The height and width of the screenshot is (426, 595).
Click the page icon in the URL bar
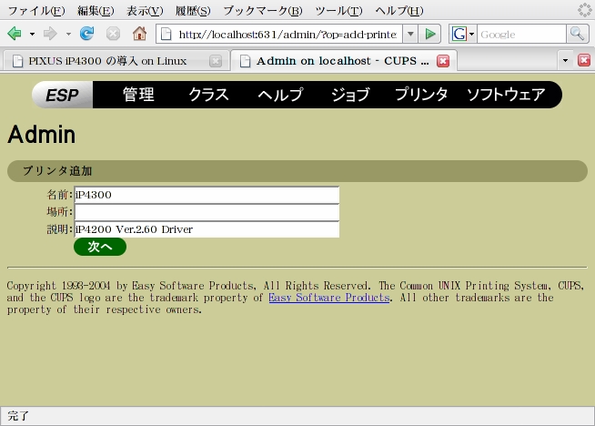pos(166,35)
